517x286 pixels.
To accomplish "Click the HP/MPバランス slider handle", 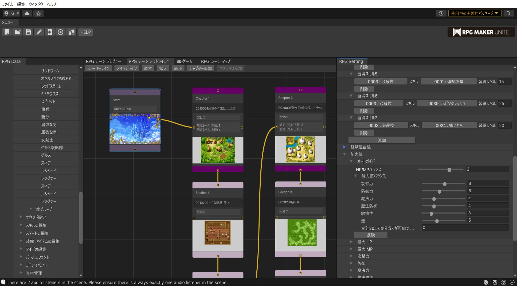I will pos(449,170).
